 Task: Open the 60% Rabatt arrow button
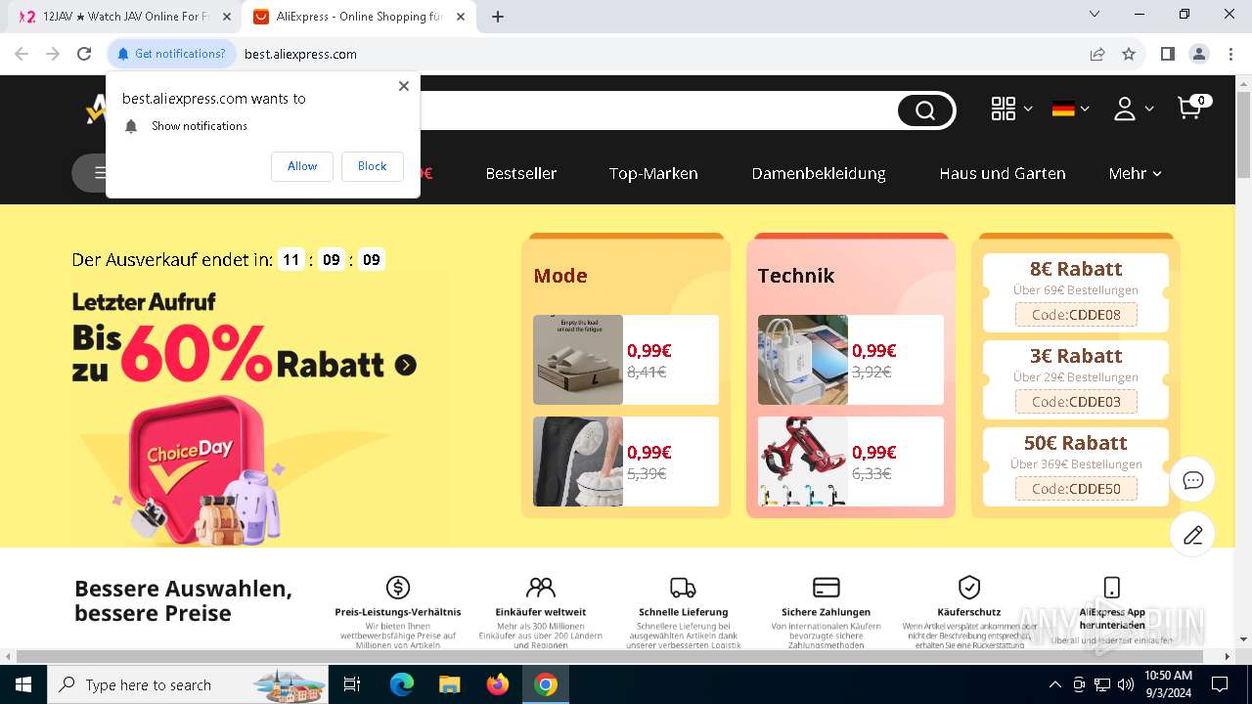coord(406,366)
